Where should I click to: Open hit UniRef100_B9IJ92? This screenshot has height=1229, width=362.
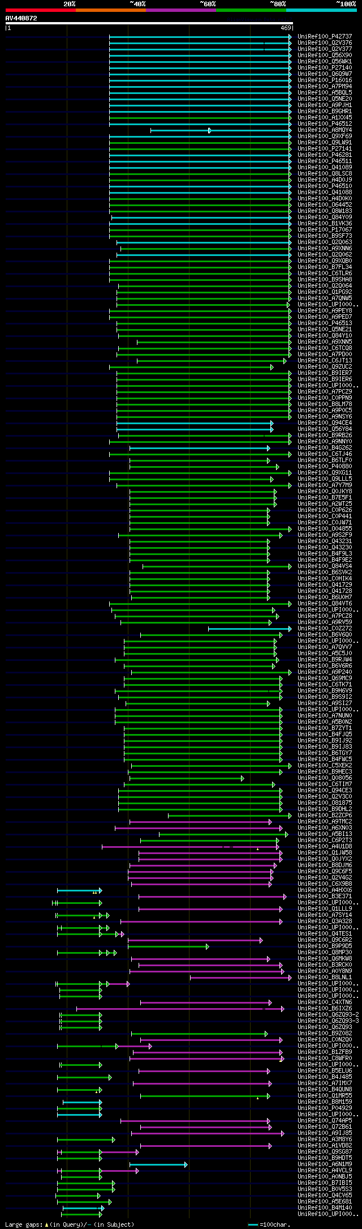pyautogui.click(x=325, y=740)
